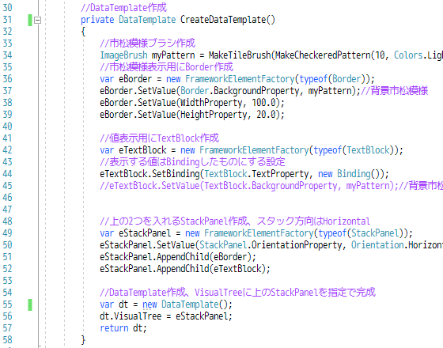Image resolution: width=443 pixels, height=348 pixels.
Task: Click the comment '//表示する値はBindingしたものにする設定'
Action: pos(192,162)
